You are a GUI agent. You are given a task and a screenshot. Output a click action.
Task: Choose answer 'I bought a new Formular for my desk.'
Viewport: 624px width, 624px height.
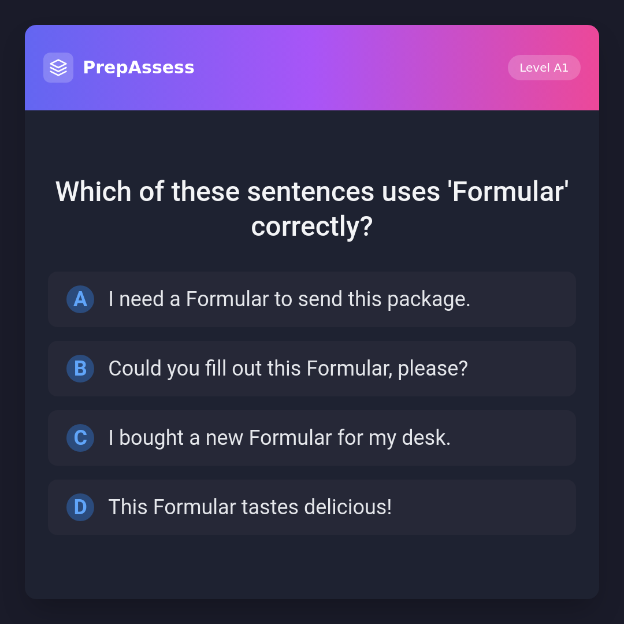pyautogui.click(x=279, y=438)
